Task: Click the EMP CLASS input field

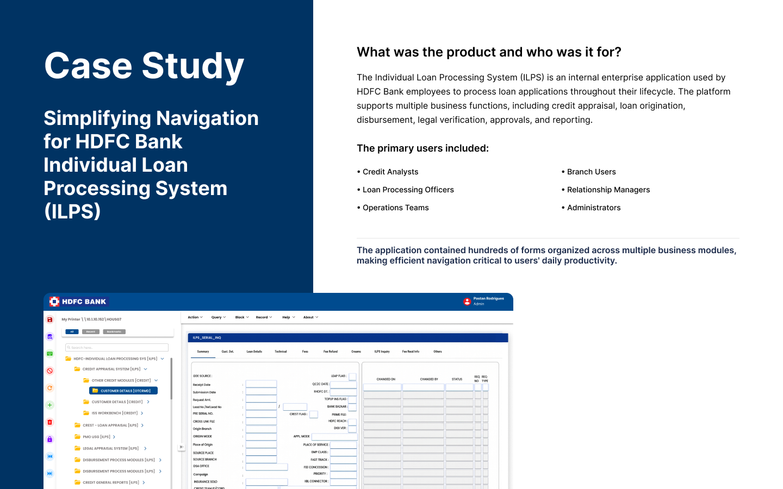Action: click(x=344, y=452)
